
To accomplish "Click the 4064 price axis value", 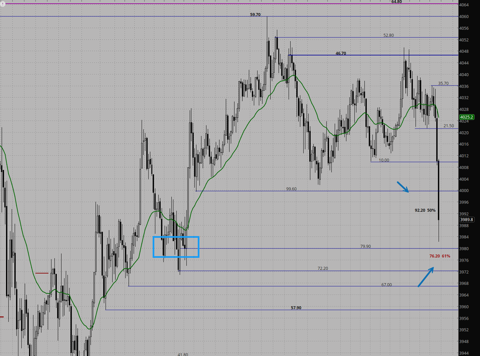I will click(464, 5).
